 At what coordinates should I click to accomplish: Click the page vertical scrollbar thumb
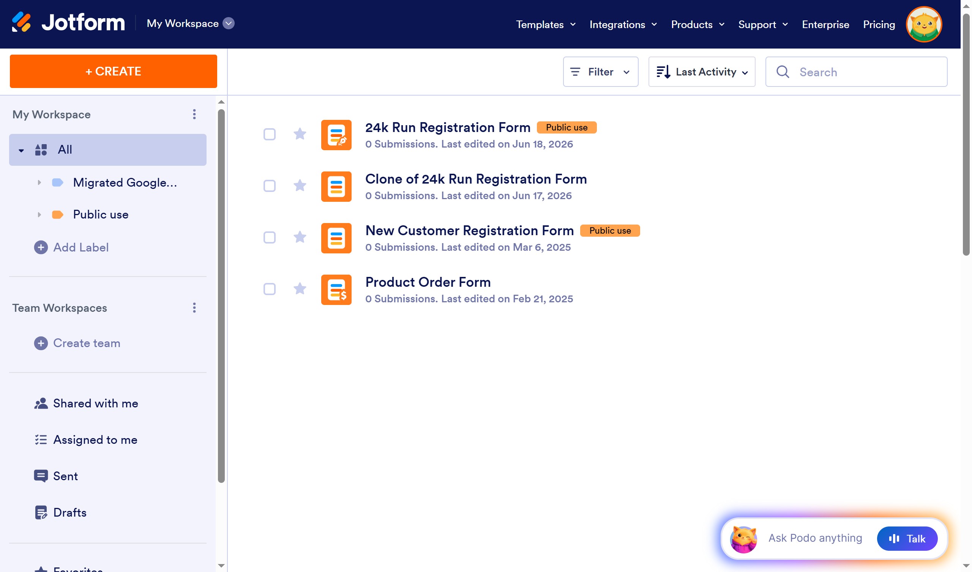point(966,134)
